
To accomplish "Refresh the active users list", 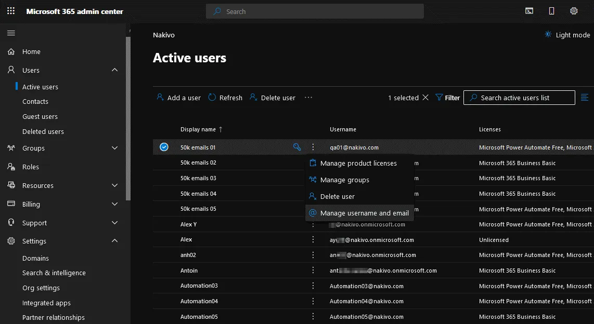I will (225, 98).
